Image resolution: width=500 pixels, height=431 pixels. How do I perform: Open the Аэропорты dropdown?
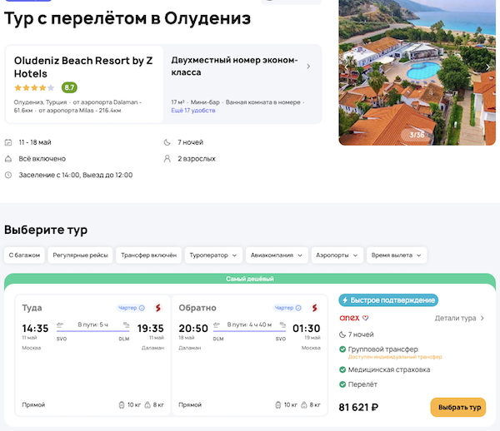(x=337, y=255)
